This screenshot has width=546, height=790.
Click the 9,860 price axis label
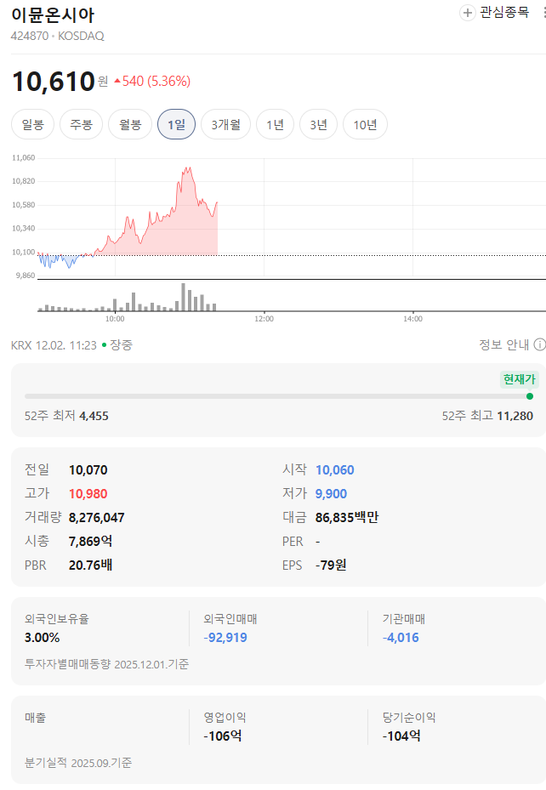(x=26, y=276)
